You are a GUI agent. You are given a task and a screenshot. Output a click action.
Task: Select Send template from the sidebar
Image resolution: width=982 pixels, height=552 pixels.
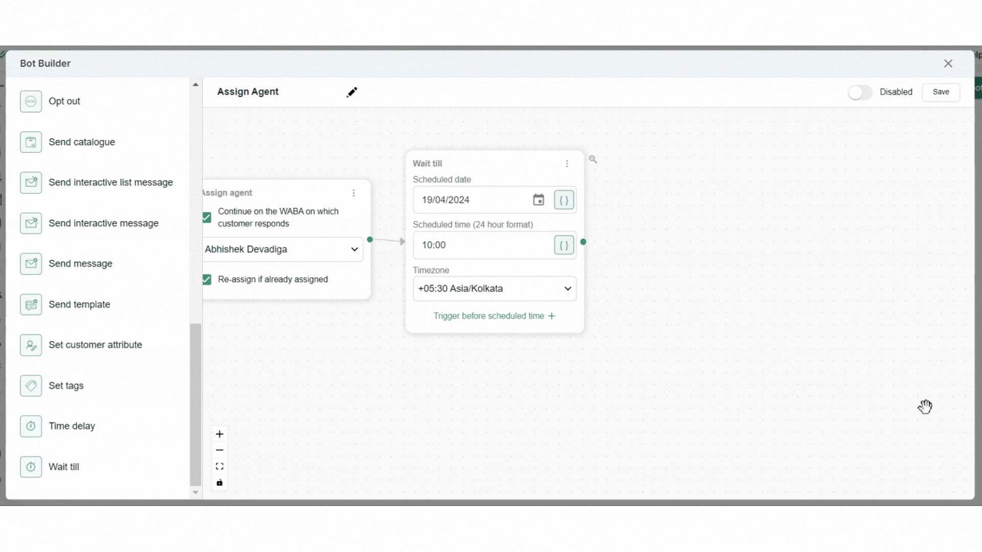coord(79,305)
